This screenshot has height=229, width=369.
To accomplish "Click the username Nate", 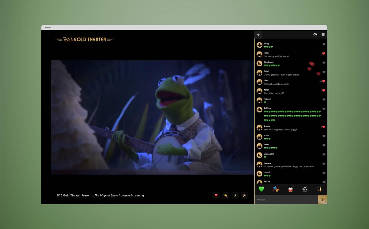I will click(x=266, y=136).
